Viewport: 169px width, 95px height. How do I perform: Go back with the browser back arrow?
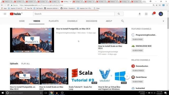[x=2, y=5]
